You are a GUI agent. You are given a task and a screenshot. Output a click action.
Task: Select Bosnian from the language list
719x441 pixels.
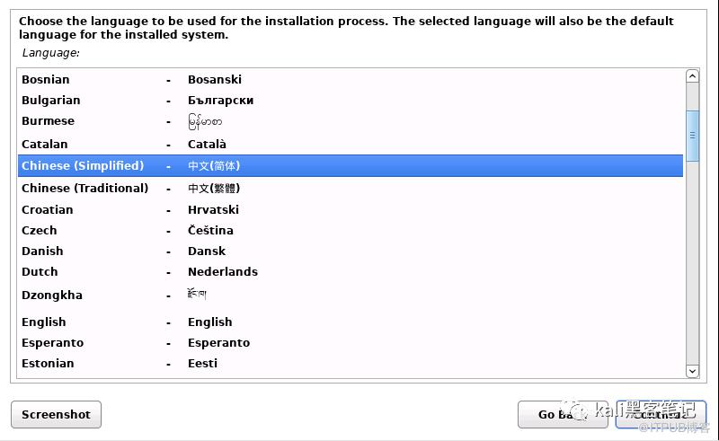click(351, 80)
